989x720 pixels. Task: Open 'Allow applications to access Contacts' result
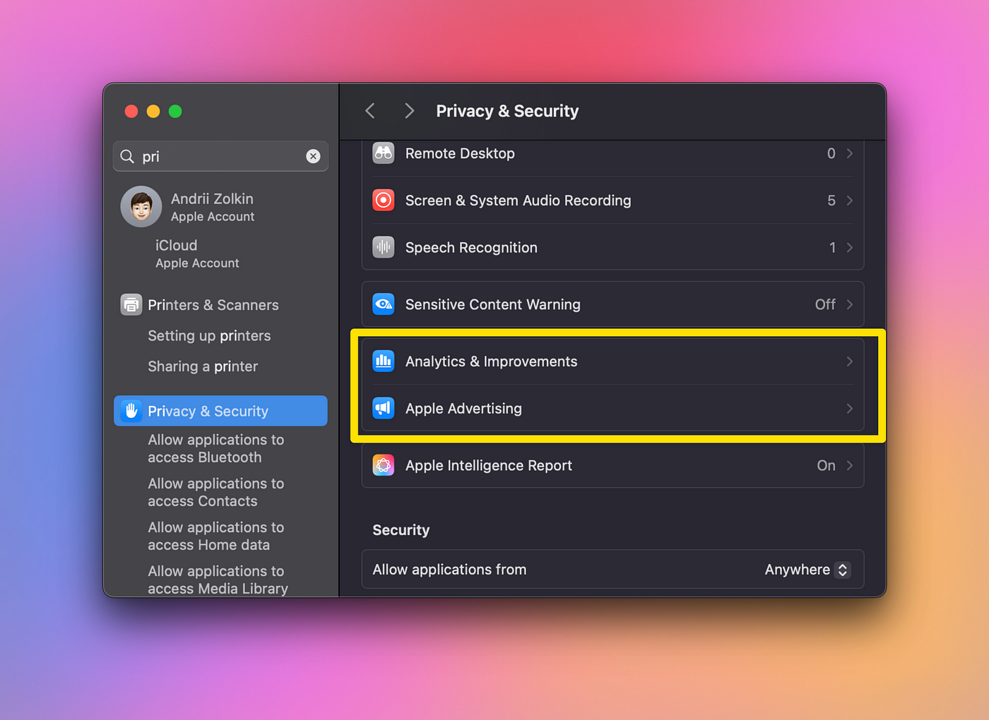tap(215, 492)
